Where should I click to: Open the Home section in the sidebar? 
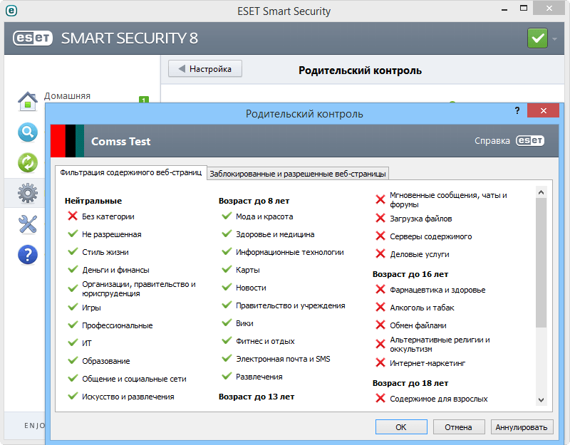[x=27, y=101]
